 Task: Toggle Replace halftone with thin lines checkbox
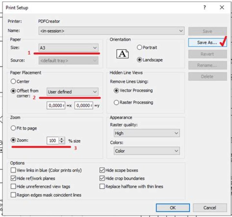point(102,186)
